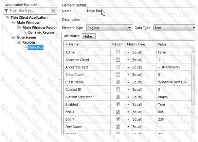Open the Element Type dropdown
This screenshot has height=142, width=198.
[109, 28]
